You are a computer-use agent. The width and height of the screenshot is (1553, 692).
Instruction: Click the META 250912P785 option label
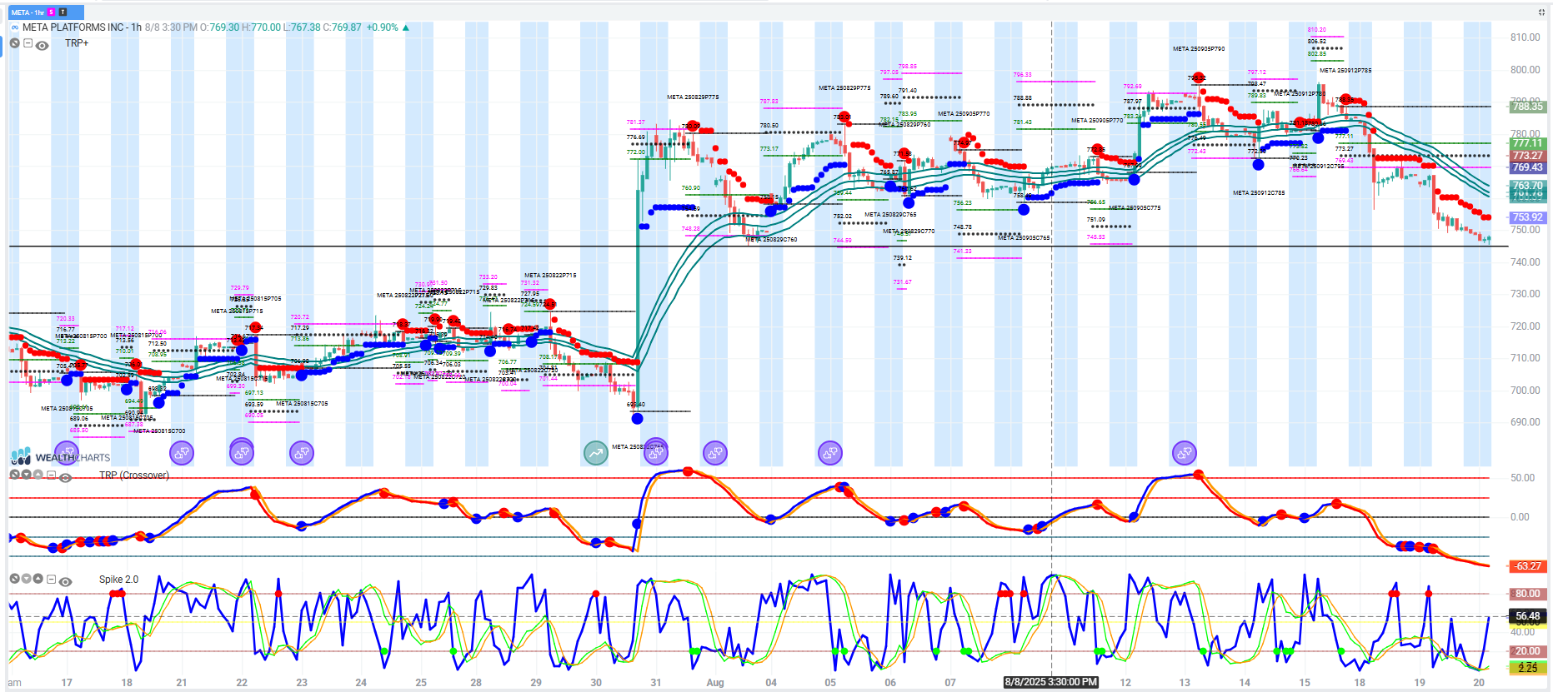coord(1345,71)
